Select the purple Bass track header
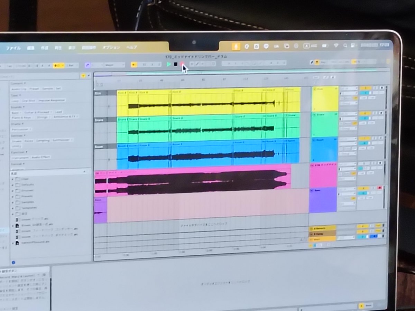This screenshot has width=415, height=311. 323,200
